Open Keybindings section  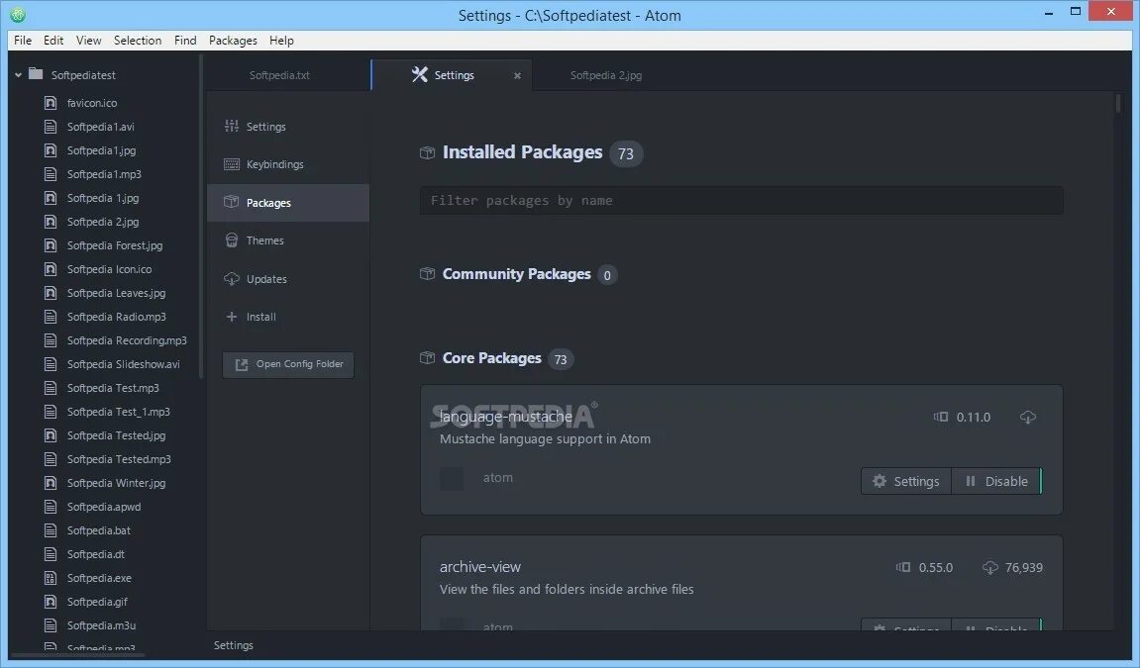pos(288,164)
